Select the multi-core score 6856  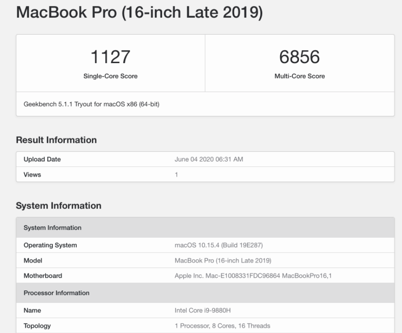(299, 57)
